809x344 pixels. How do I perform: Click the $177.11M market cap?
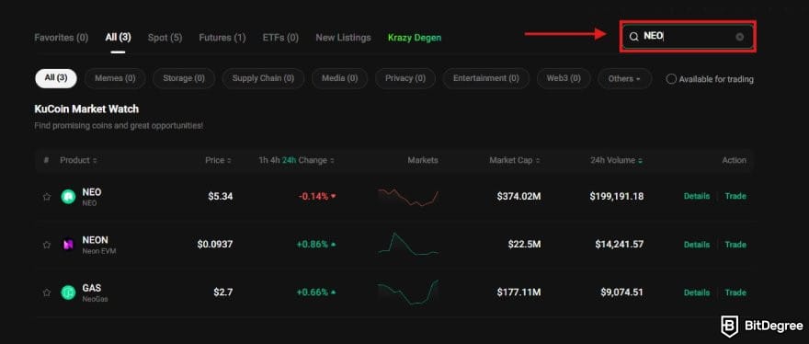click(519, 292)
